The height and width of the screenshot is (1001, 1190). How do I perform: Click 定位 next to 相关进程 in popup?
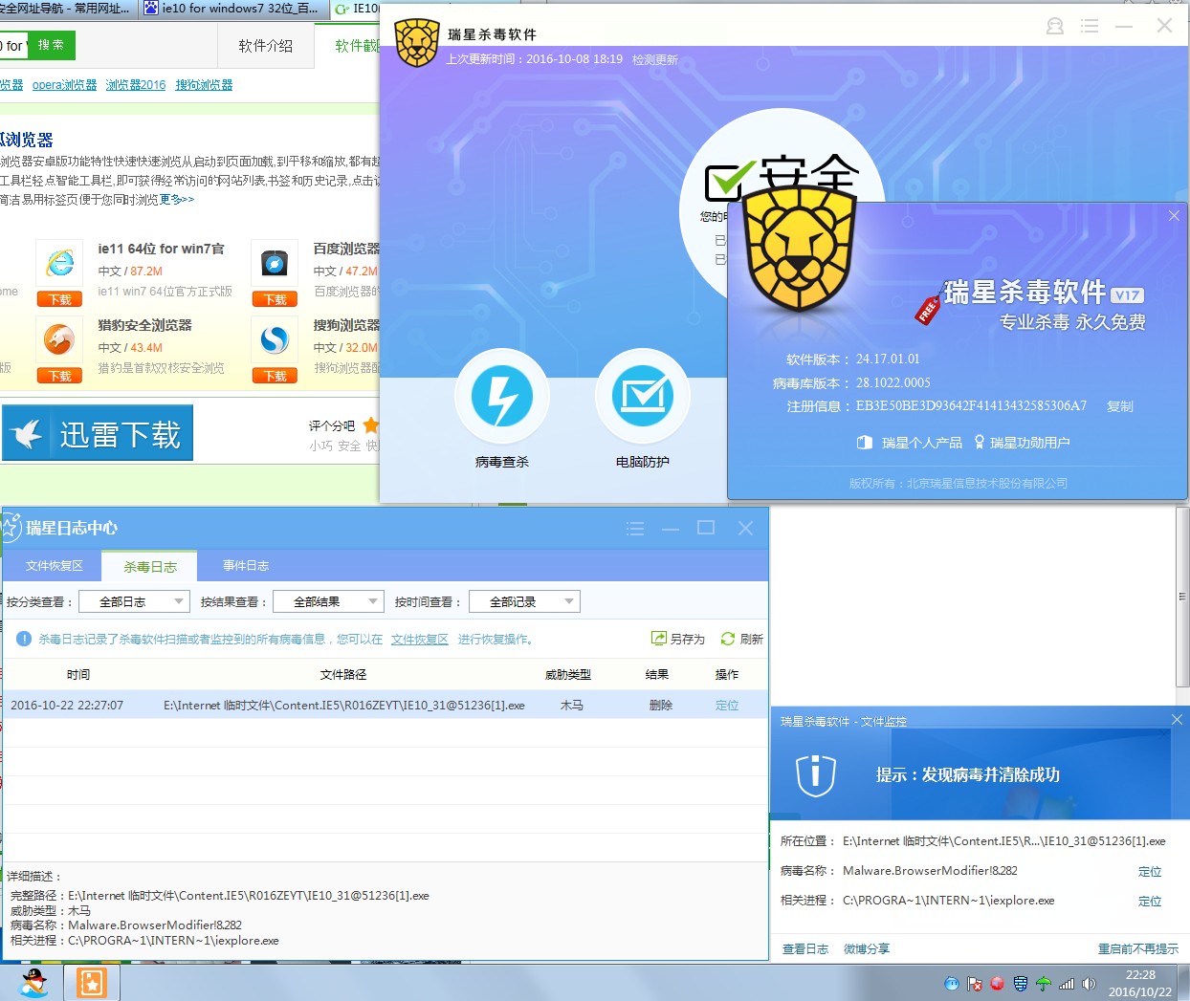point(1150,902)
